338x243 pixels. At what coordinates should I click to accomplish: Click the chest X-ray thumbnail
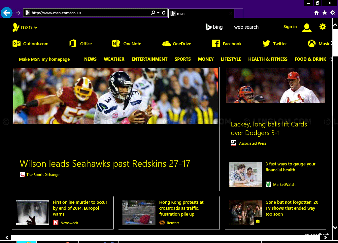(33, 213)
